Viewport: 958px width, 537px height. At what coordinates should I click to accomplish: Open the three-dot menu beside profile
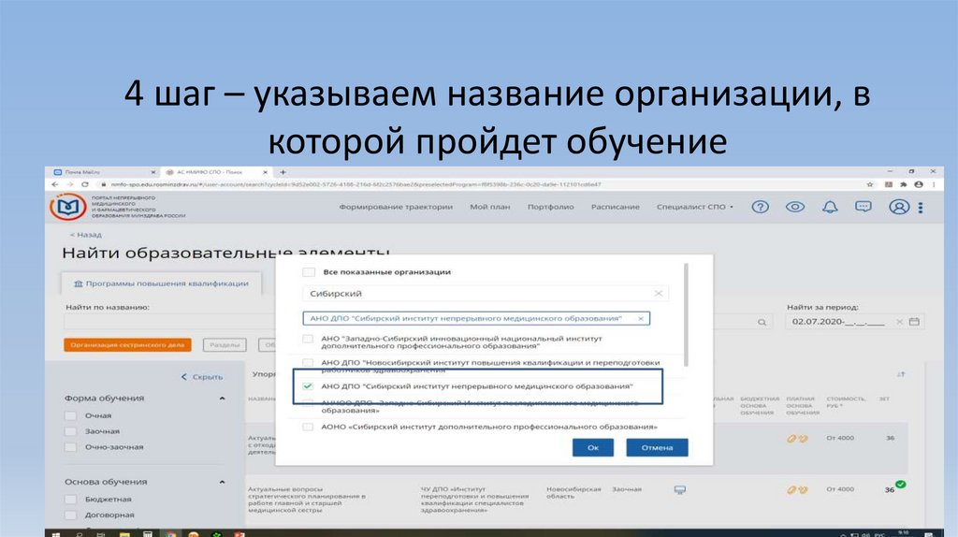(x=921, y=208)
